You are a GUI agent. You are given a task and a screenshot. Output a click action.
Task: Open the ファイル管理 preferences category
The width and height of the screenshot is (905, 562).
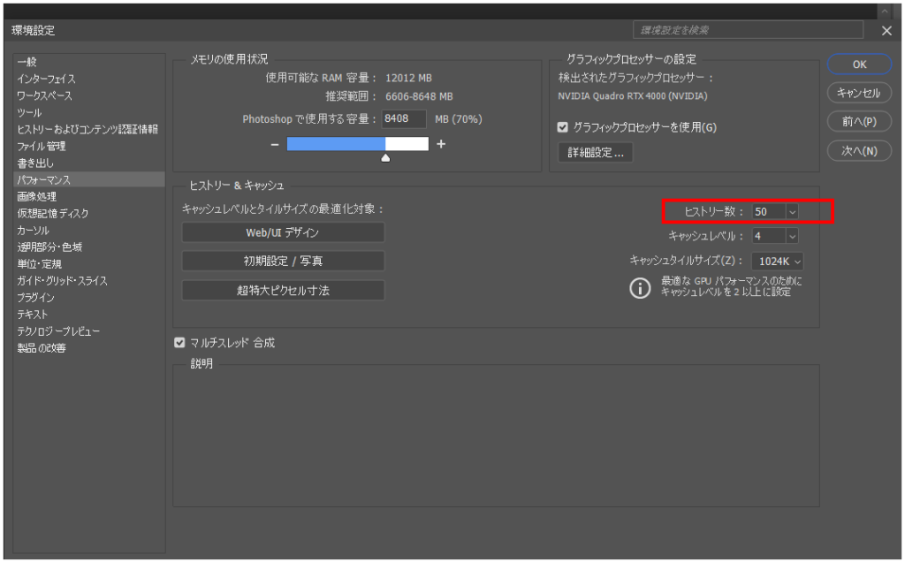(x=41, y=146)
